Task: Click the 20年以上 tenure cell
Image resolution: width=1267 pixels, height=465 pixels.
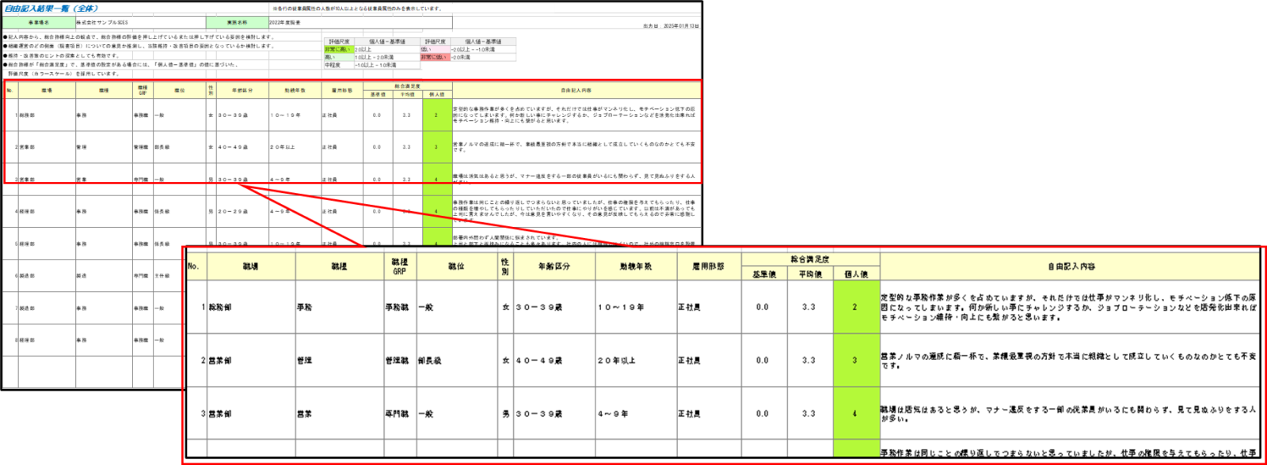Action: coord(616,361)
